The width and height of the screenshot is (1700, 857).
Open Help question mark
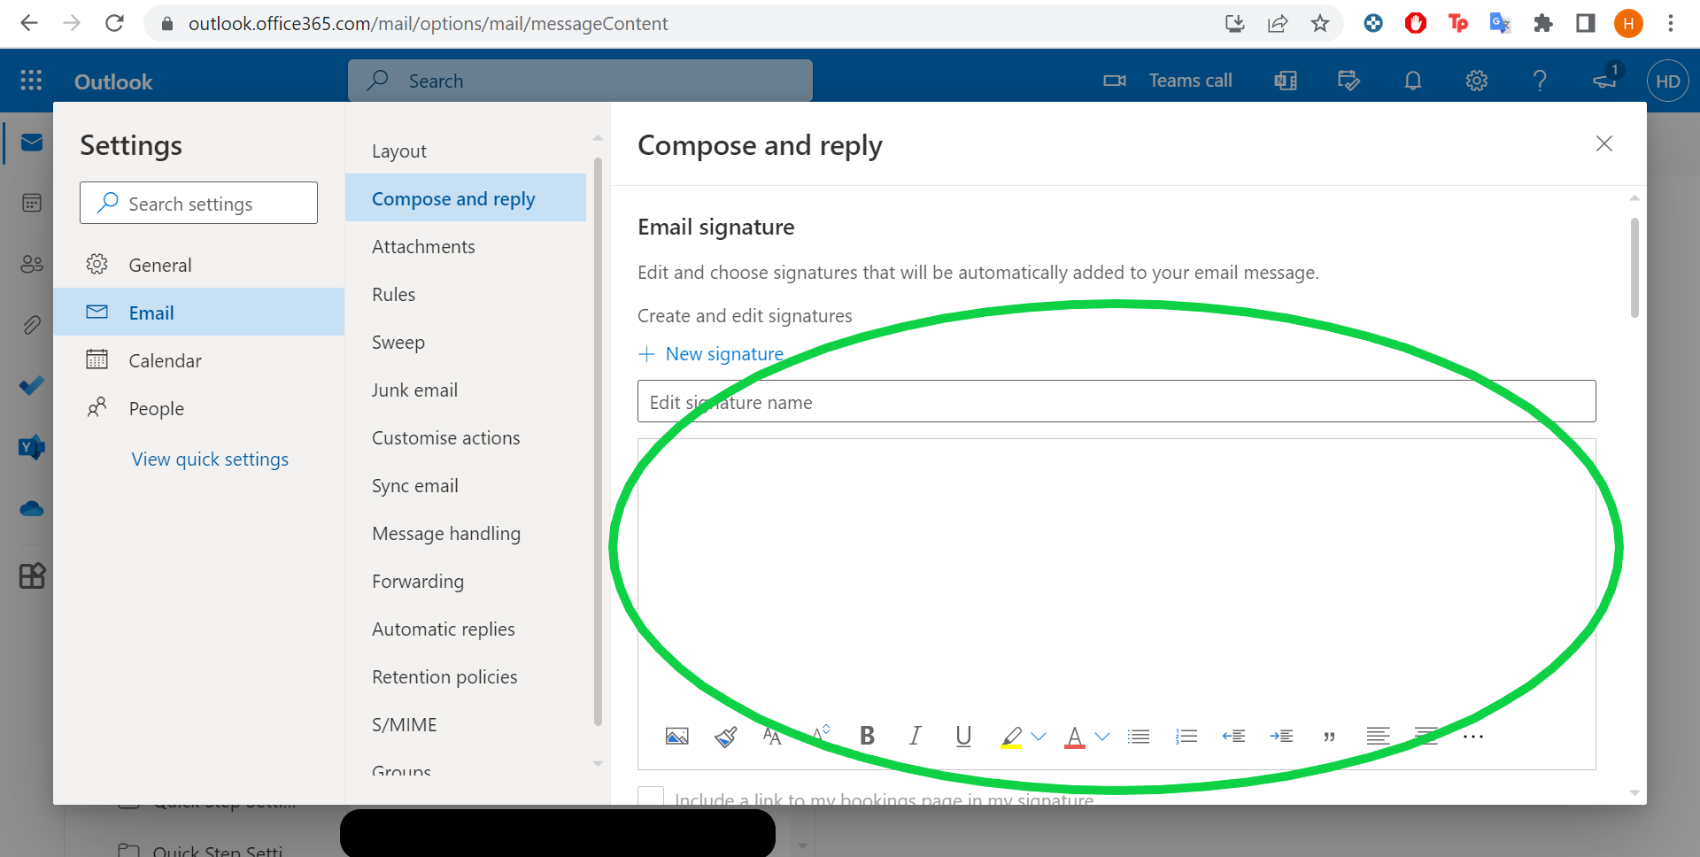[1540, 81]
